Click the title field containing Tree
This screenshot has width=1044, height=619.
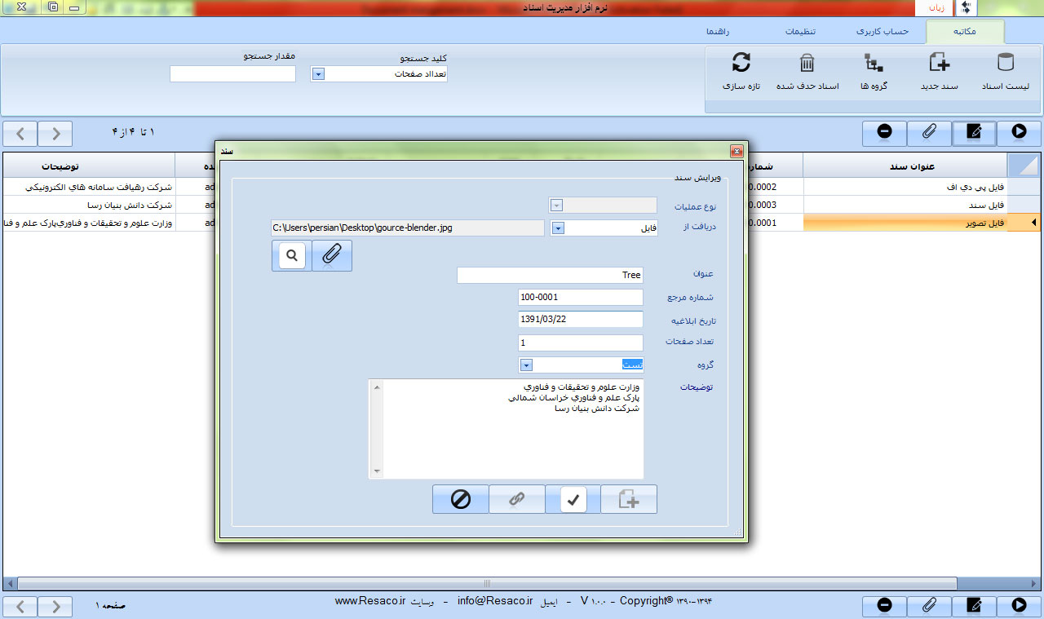click(x=550, y=276)
